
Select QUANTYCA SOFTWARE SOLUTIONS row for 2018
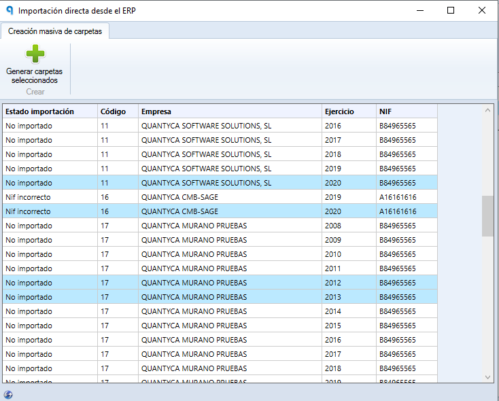pyautogui.click(x=220, y=154)
